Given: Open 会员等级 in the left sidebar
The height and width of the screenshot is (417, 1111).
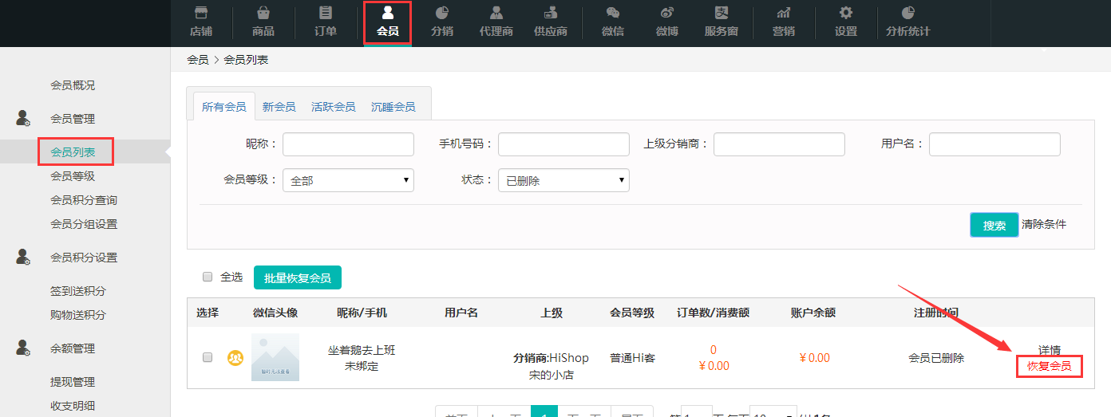Looking at the screenshot, I should click(73, 176).
